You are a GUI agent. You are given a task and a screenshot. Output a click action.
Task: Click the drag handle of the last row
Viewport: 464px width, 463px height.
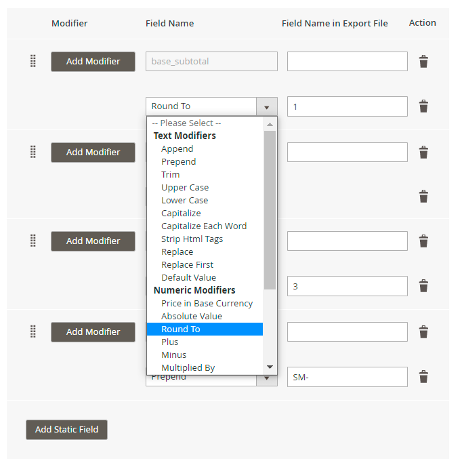pos(33,331)
